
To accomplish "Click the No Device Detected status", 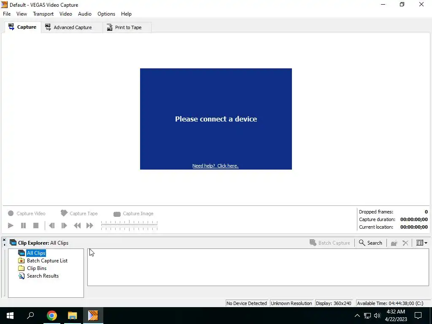I will [x=246, y=303].
